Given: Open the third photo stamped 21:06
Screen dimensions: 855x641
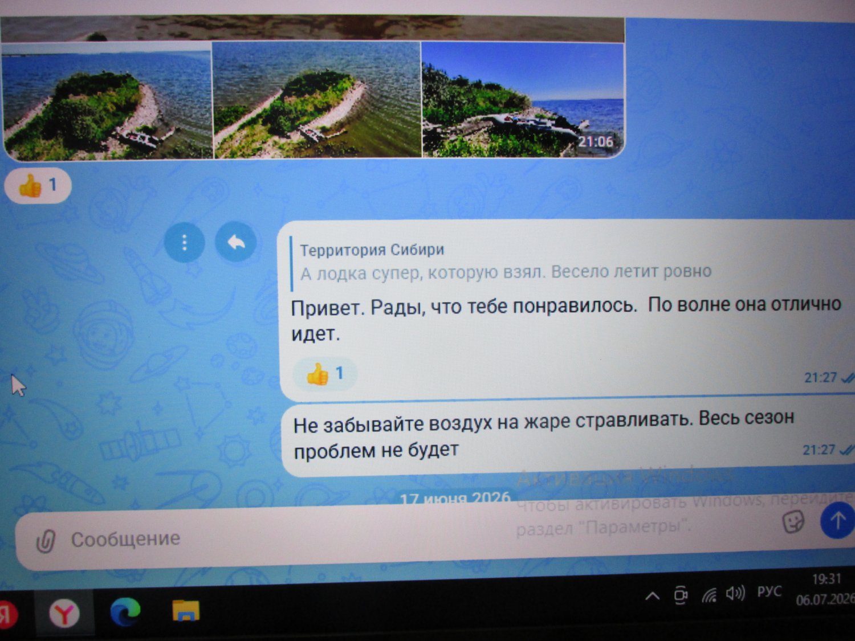Looking at the screenshot, I should (523, 100).
